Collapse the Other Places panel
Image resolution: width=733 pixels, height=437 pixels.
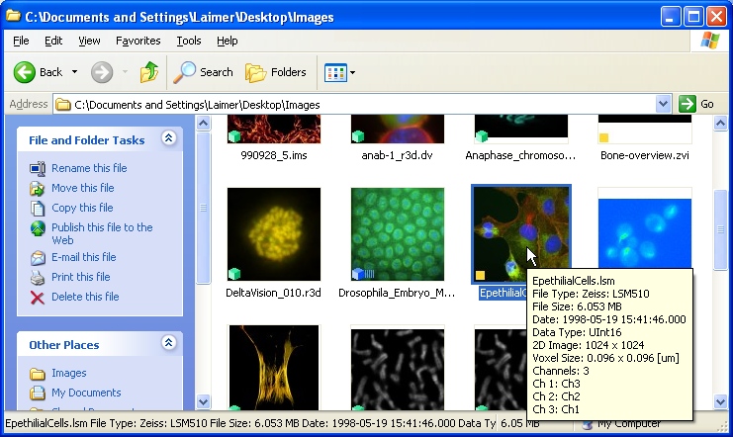point(168,343)
